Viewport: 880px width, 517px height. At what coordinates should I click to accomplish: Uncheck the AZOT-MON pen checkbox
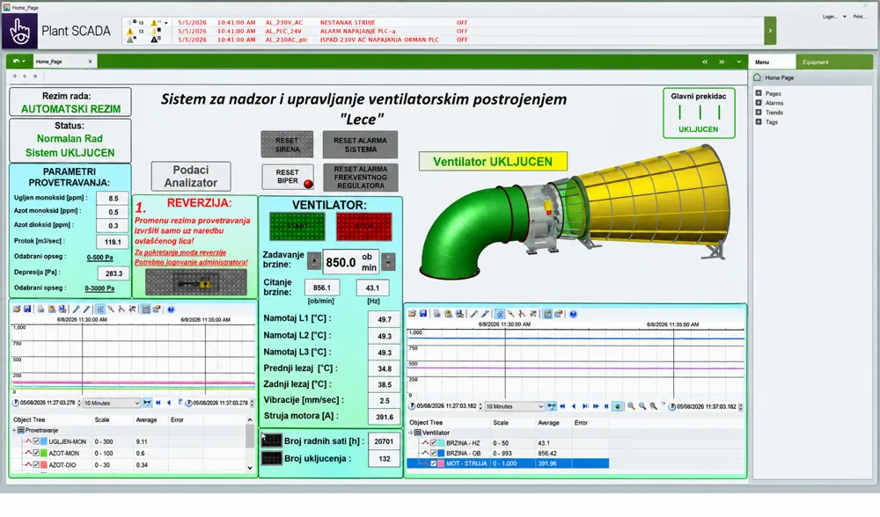36,453
